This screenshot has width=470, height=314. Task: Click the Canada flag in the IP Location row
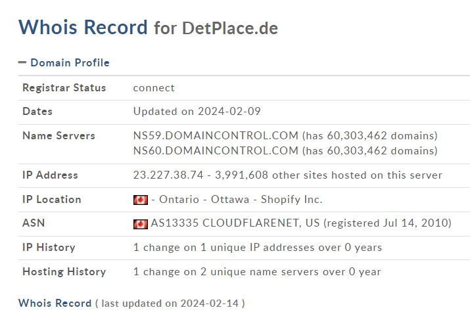point(141,200)
